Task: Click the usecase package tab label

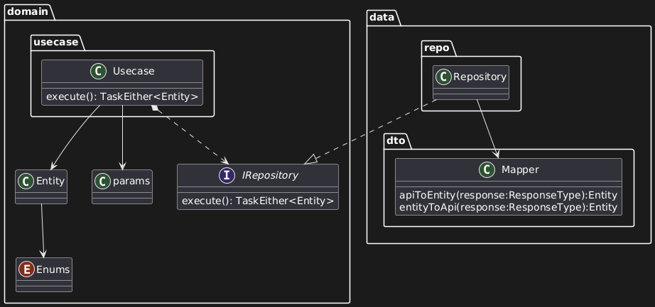Action: pyautogui.click(x=55, y=42)
